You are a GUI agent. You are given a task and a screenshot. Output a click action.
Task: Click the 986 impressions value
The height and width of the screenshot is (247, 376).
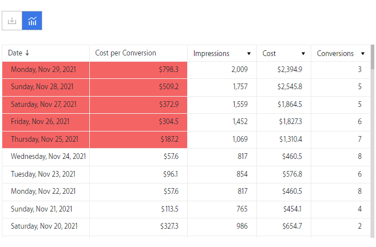pos(242,226)
